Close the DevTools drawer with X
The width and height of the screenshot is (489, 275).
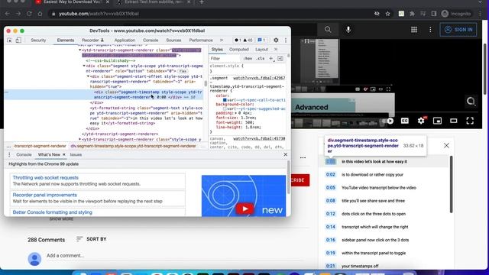coord(285,154)
